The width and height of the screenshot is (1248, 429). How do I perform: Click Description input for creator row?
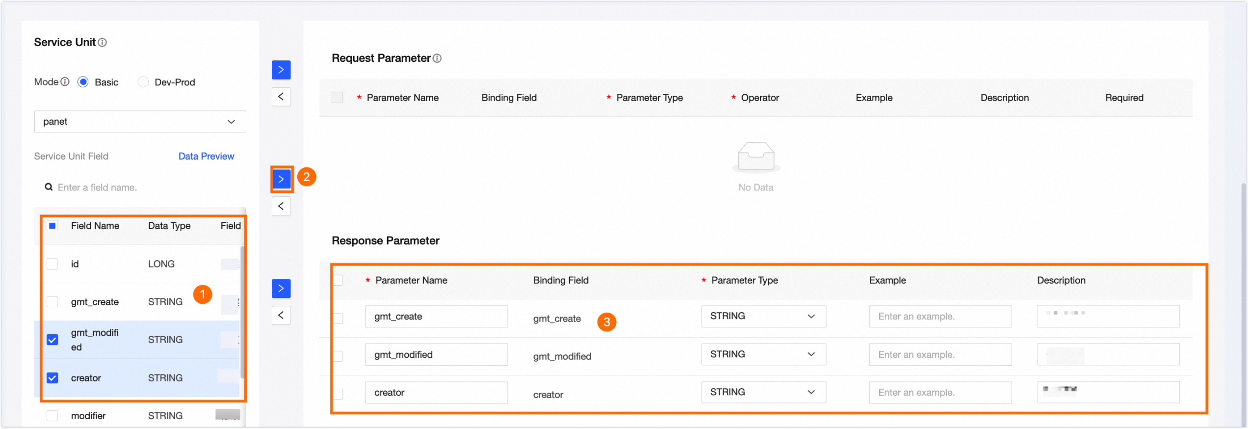click(x=1108, y=393)
